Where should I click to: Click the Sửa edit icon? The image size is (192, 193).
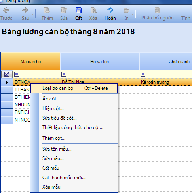64,10
